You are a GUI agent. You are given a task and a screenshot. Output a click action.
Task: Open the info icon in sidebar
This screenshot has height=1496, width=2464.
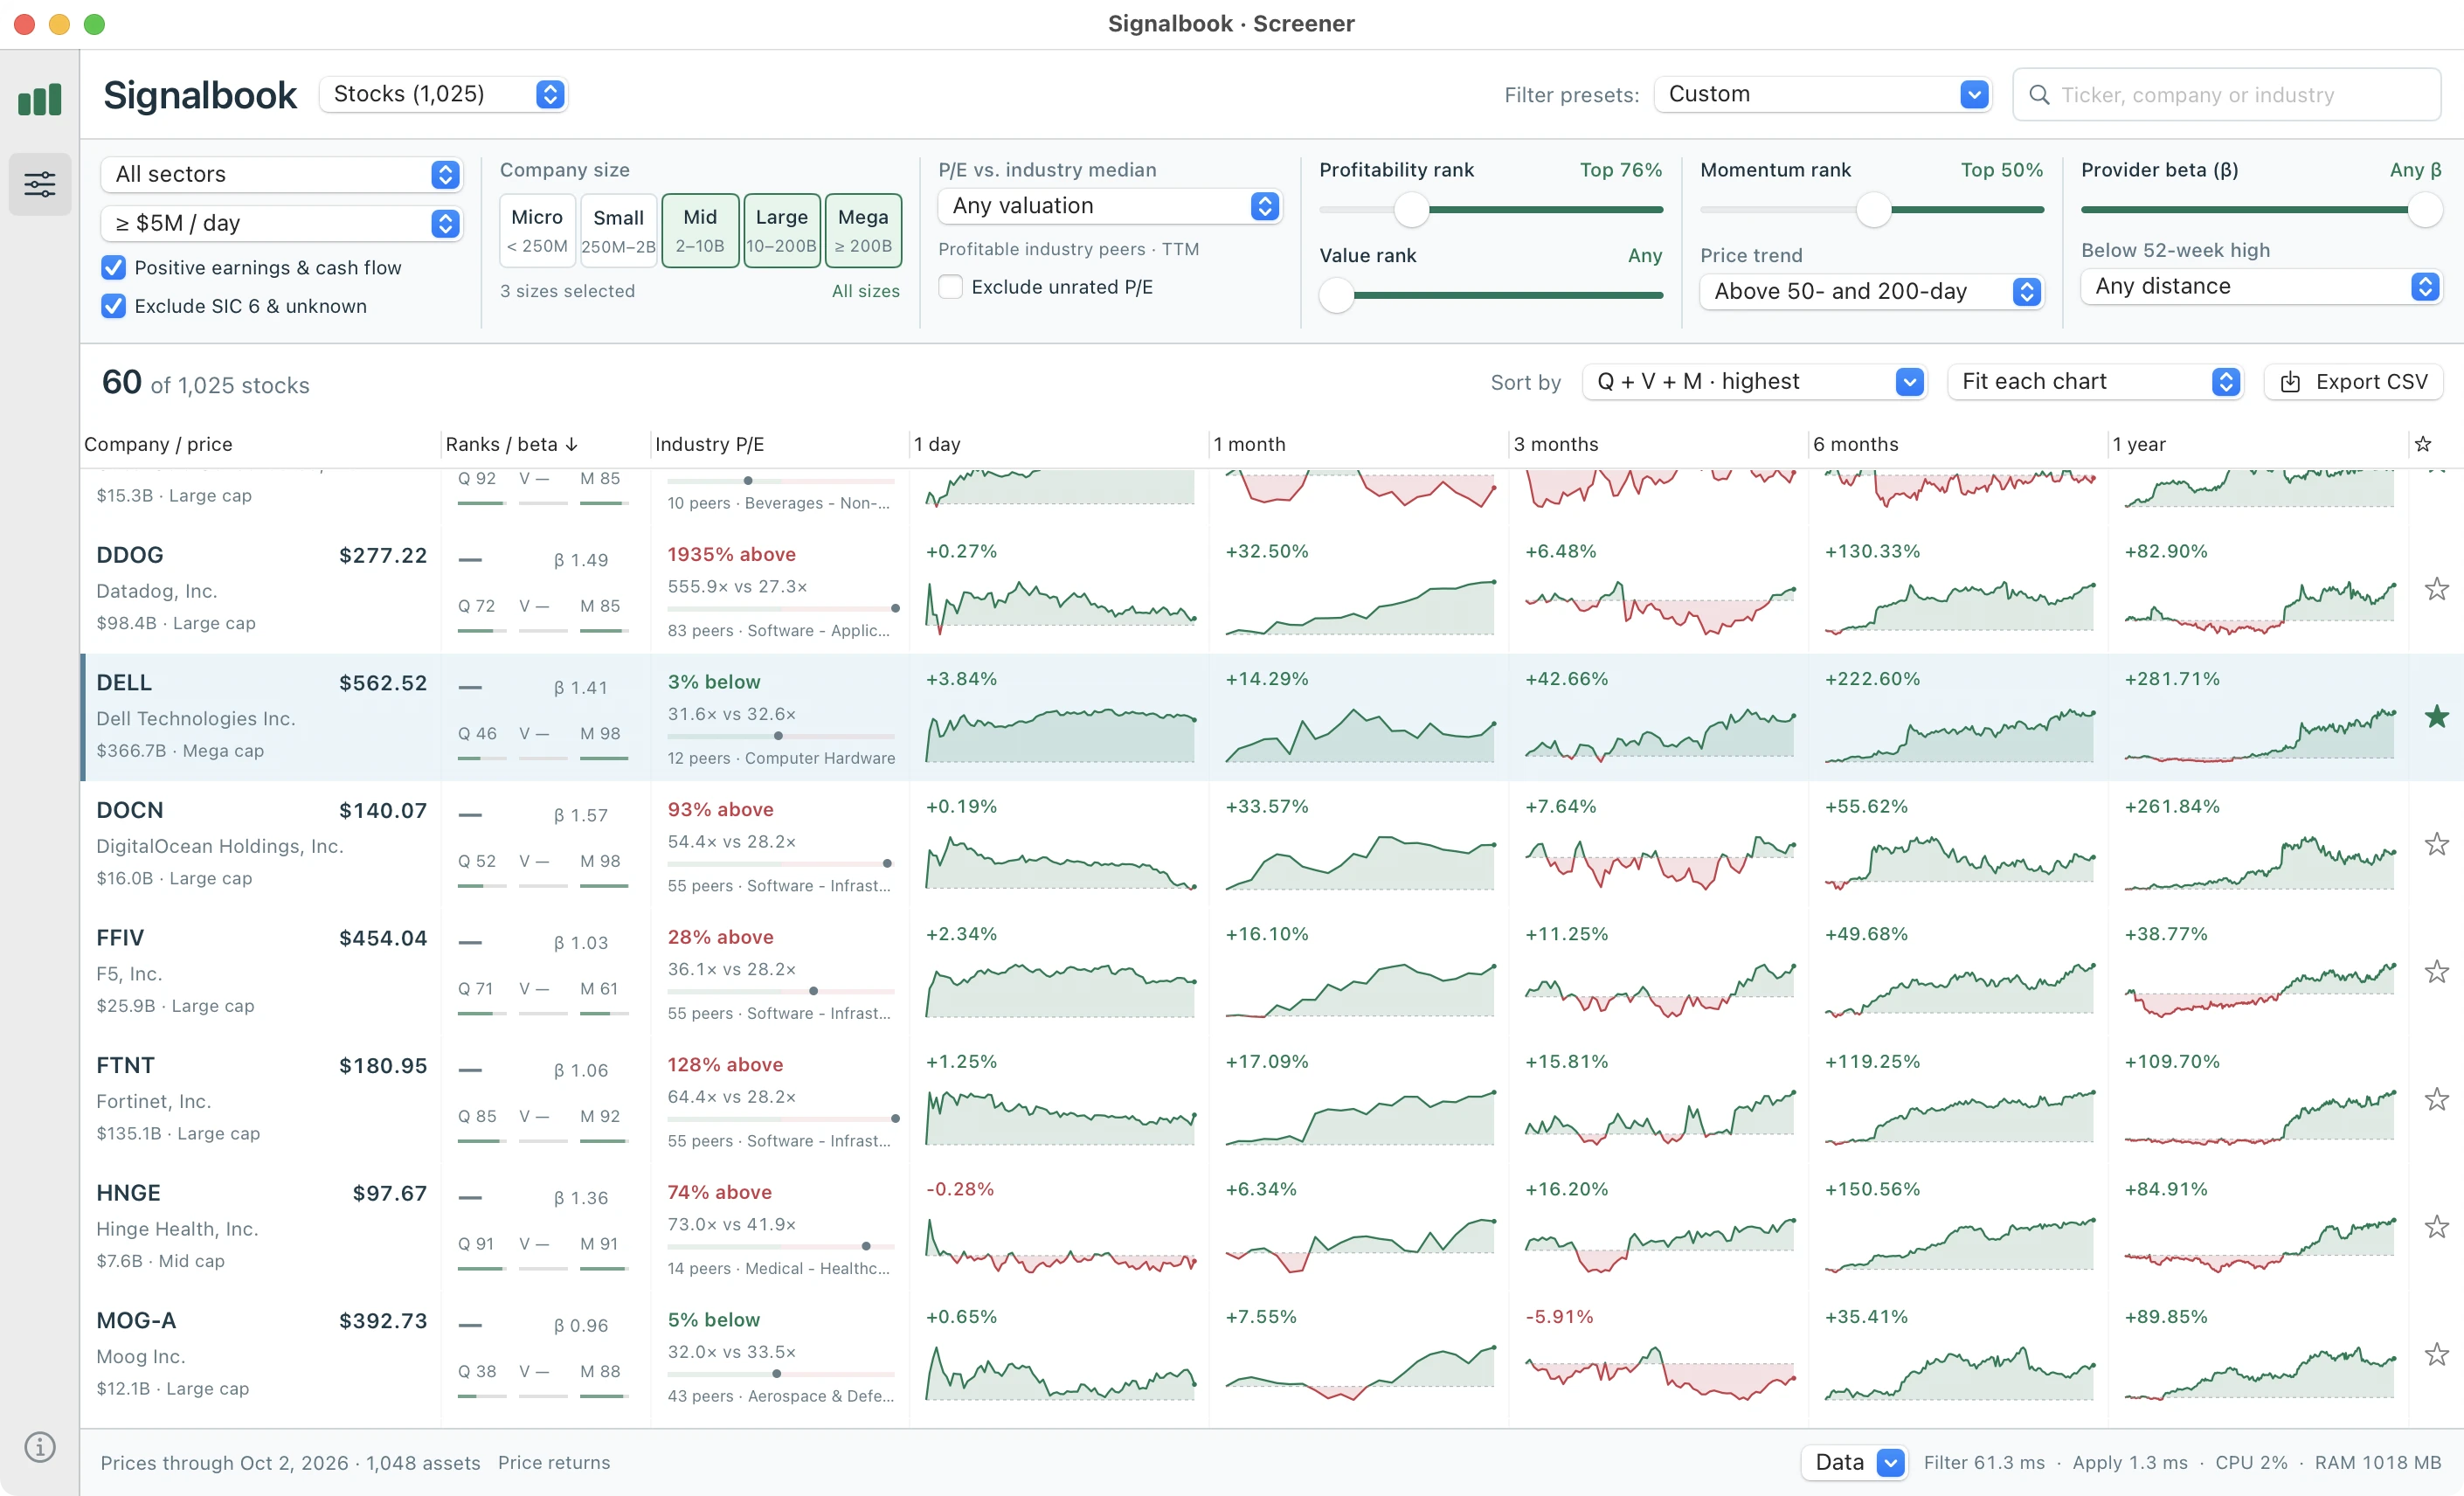click(x=40, y=1446)
